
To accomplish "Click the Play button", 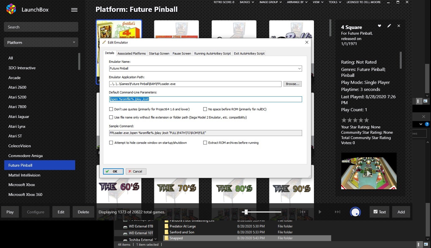I will pyautogui.click(x=10, y=212).
